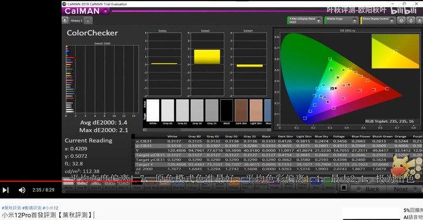Click the stop measurement square button

click(344, 188)
